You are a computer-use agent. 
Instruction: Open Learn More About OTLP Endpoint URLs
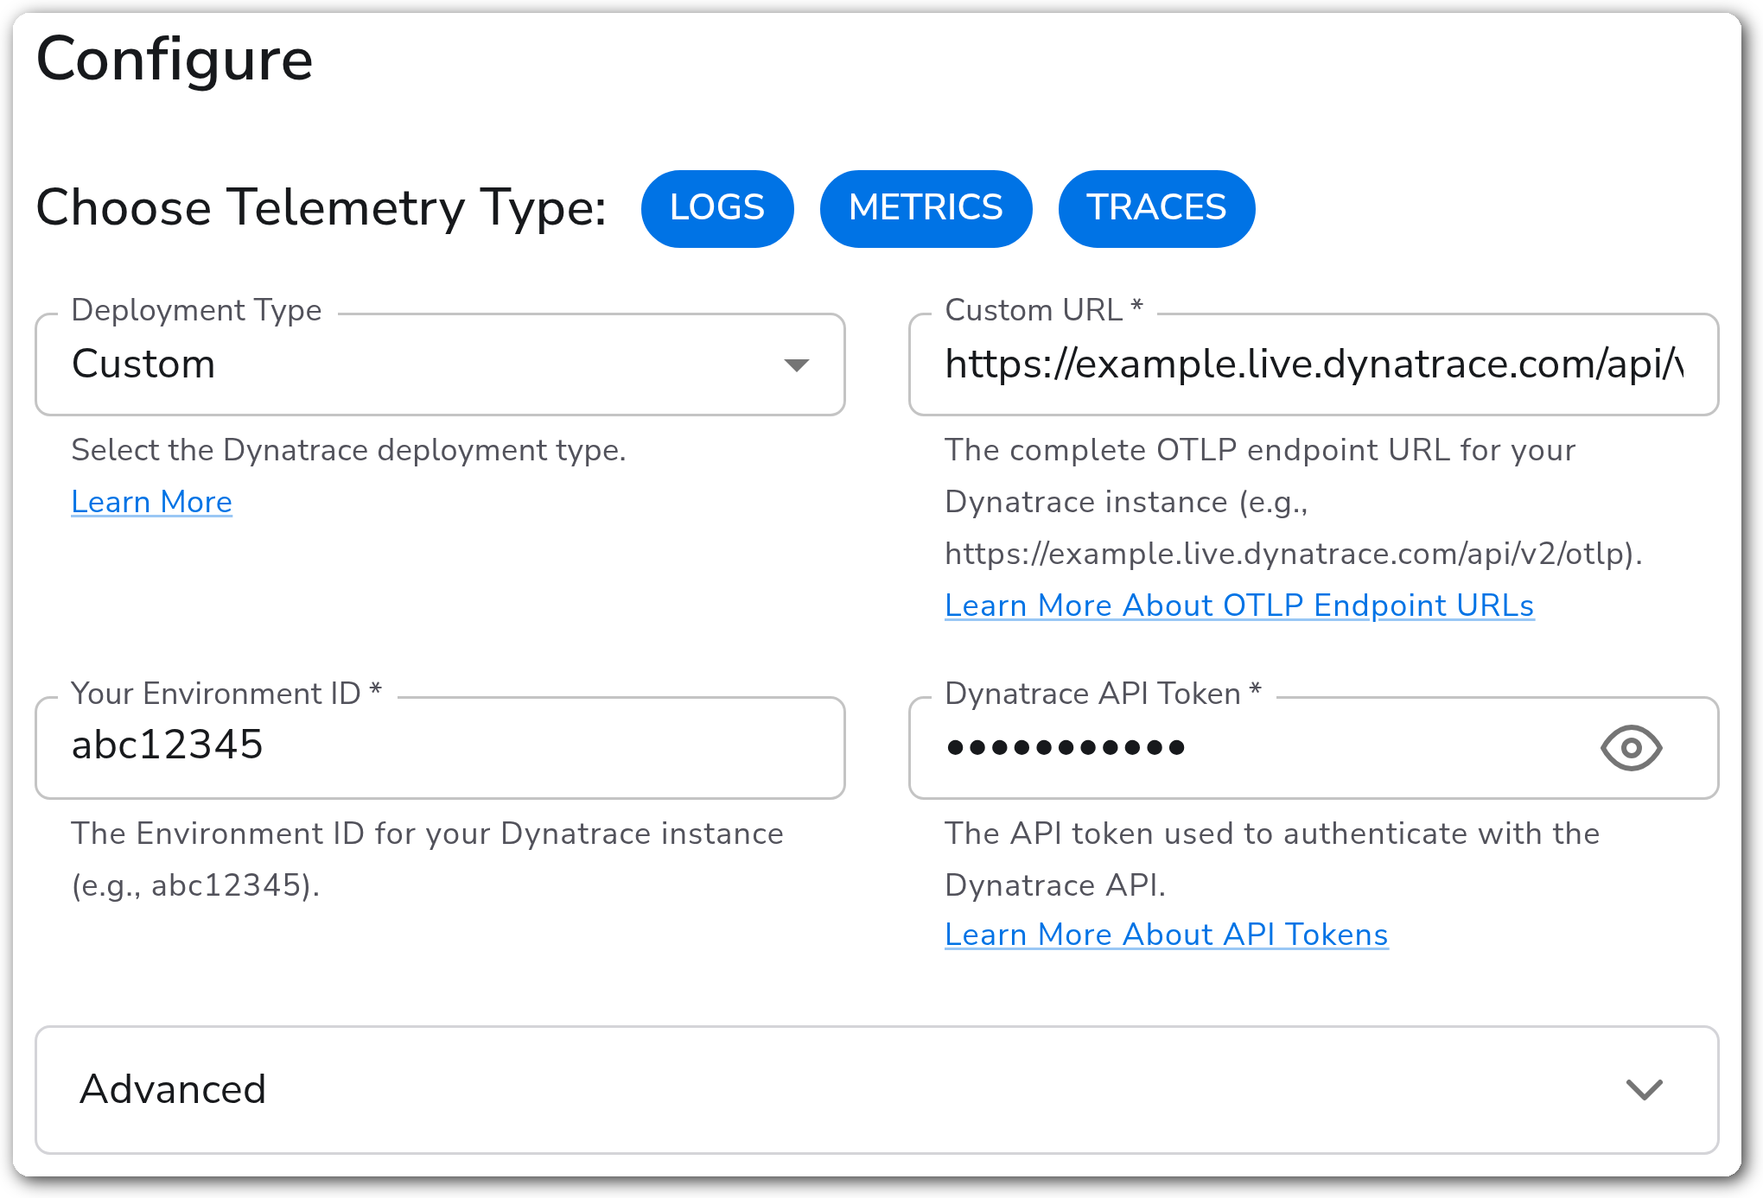[1239, 605]
